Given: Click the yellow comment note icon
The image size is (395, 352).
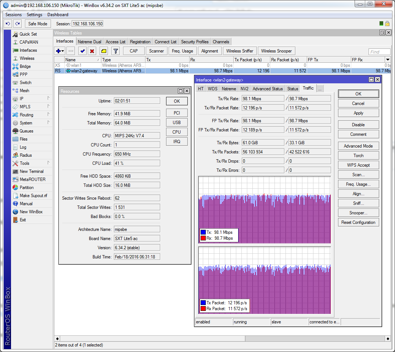Looking at the screenshot, I should pos(104,51).
